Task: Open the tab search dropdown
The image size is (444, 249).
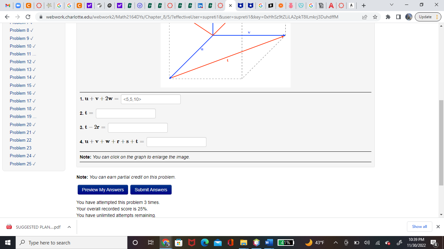Action: pyautogui.click(x=391, y=5)
